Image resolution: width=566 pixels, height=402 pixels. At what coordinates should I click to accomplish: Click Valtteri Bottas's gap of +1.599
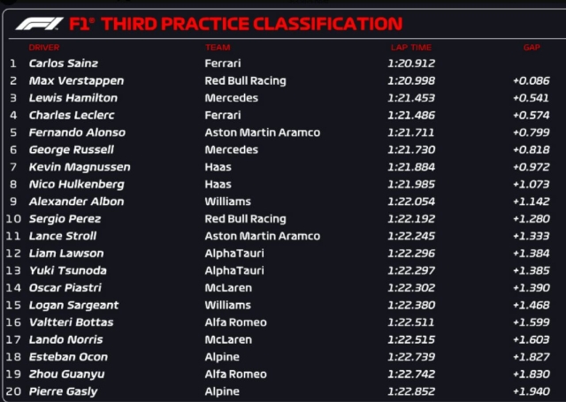tap(531, 322)
